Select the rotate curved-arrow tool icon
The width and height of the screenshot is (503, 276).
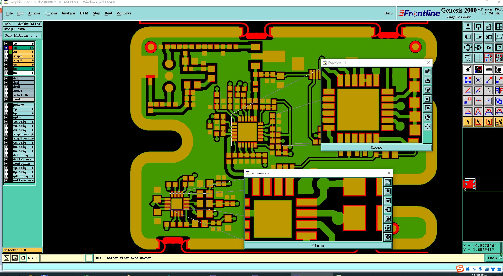coord(489,90)
